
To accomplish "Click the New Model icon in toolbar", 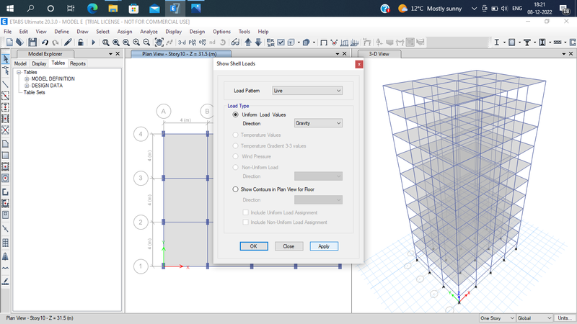I will 9,42.
